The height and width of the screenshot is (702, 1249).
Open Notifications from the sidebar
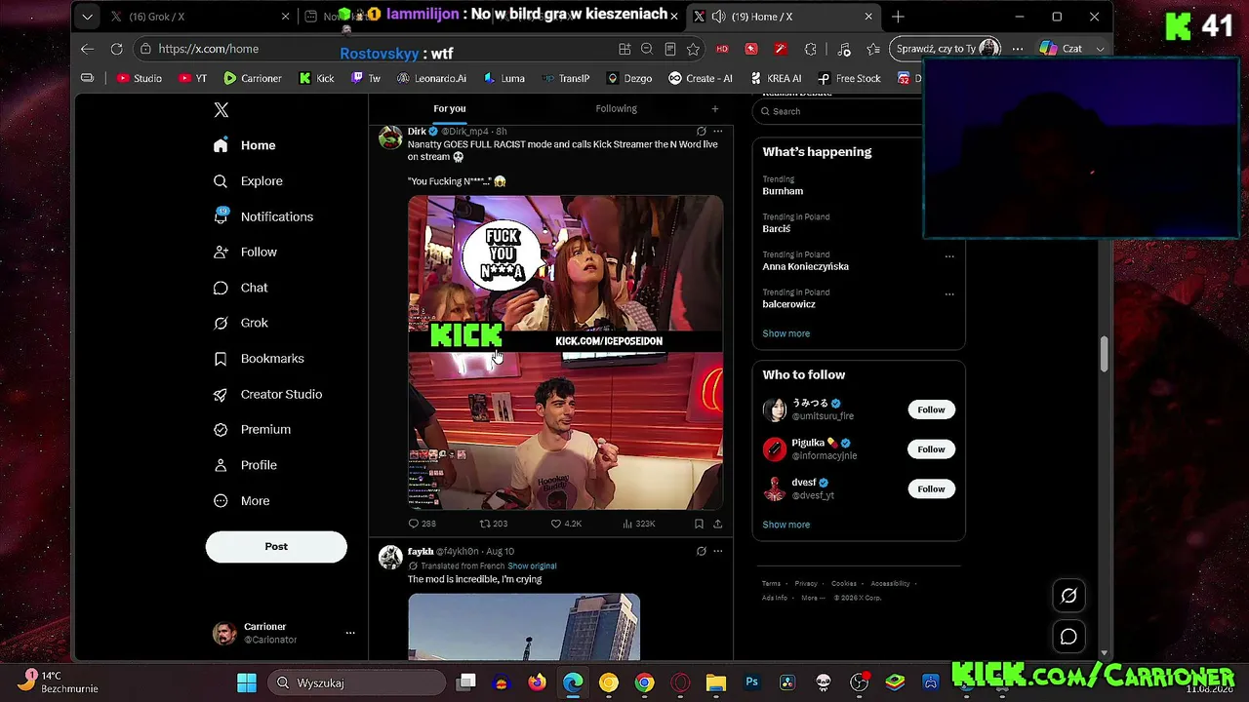[263, 216]
